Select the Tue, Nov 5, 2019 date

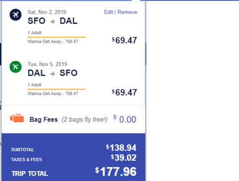(x=47, y=64)
